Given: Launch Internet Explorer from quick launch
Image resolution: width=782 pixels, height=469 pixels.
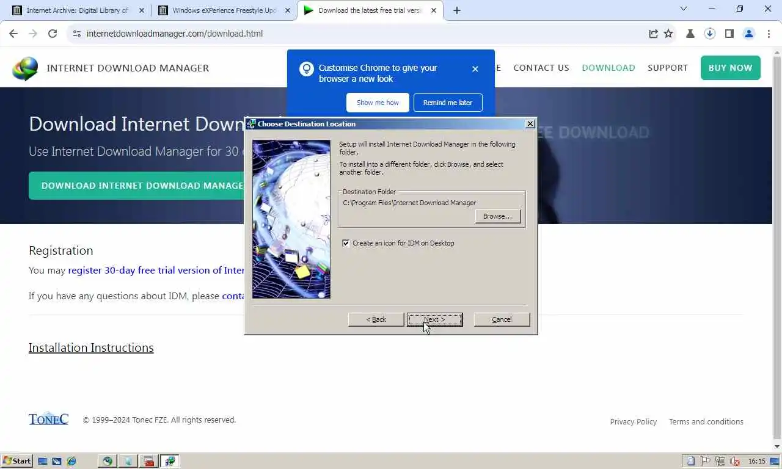Looking at the screenshot, I should [71, 461].
